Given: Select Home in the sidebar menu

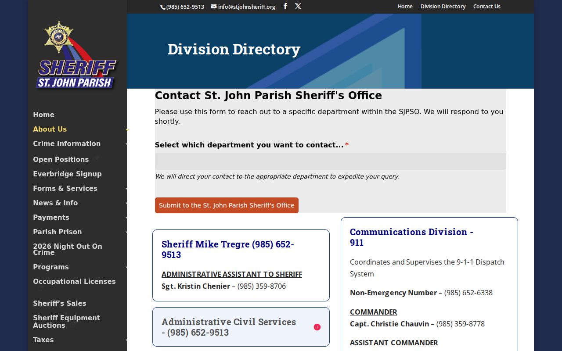Looking at the screenshot, I should (44, 115).
